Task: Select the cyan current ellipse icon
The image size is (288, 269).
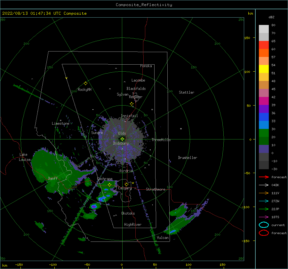Action: tap(264, 225)
